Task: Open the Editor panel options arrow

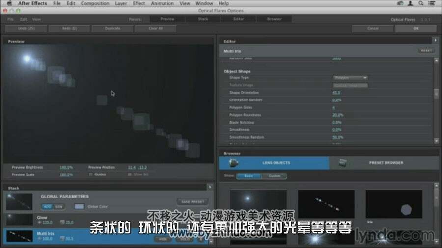Action: tap(436, 41)
